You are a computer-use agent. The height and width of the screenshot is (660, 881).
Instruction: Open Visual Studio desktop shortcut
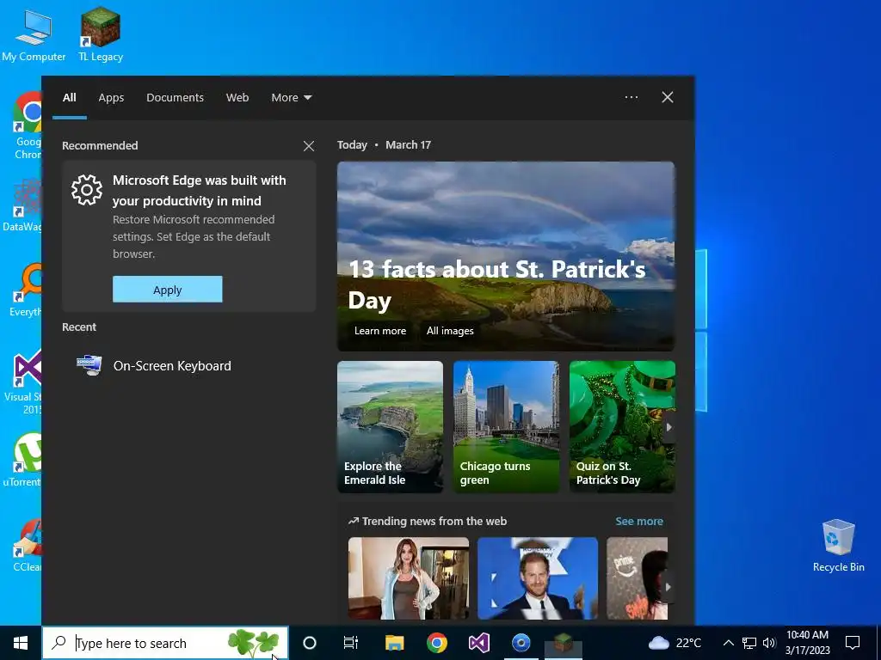25,382
